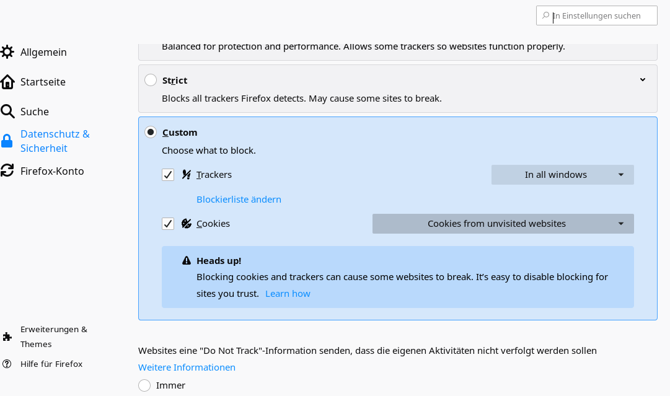Uncheck the Trackers checkbox
This screenshot has width=670, height=396.
[x=168, y=175]
